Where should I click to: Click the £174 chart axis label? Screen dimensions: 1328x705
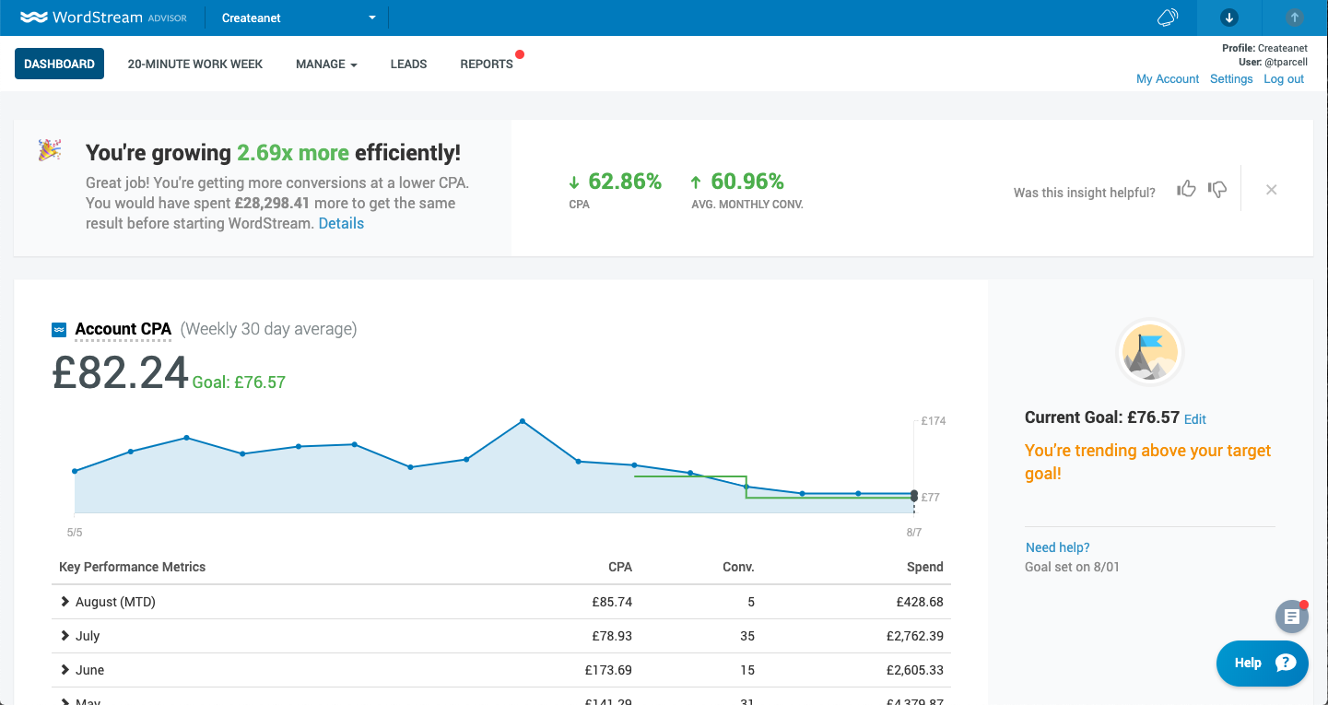click(x=934, y=421)
